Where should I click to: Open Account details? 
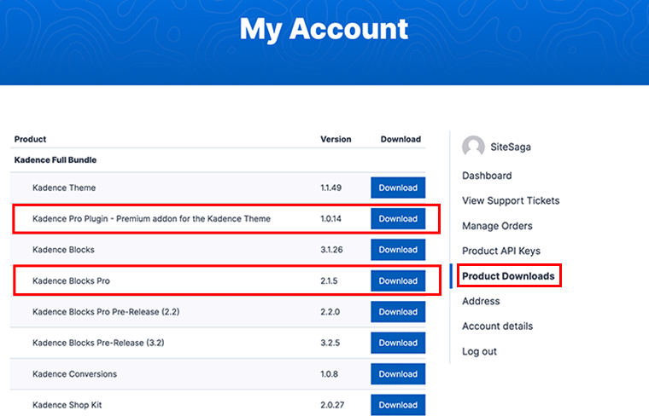[498, 326]
